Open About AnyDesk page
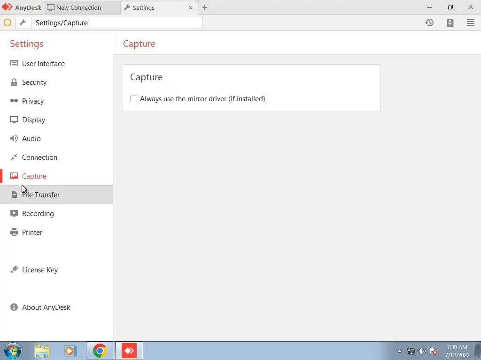The image size is (481, 360). [x=56, y=307]
